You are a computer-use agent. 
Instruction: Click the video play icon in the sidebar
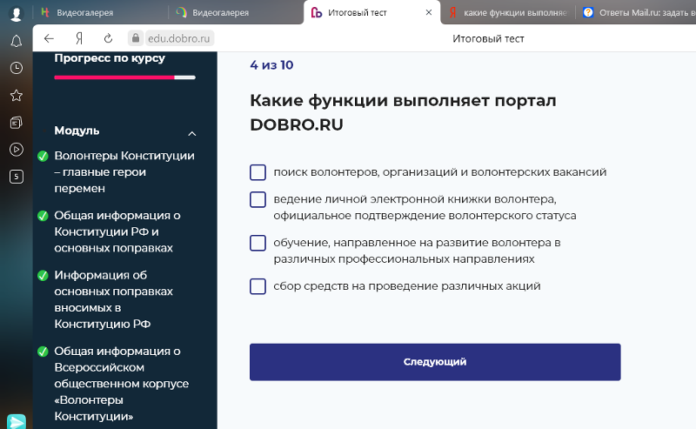point(17,149)
